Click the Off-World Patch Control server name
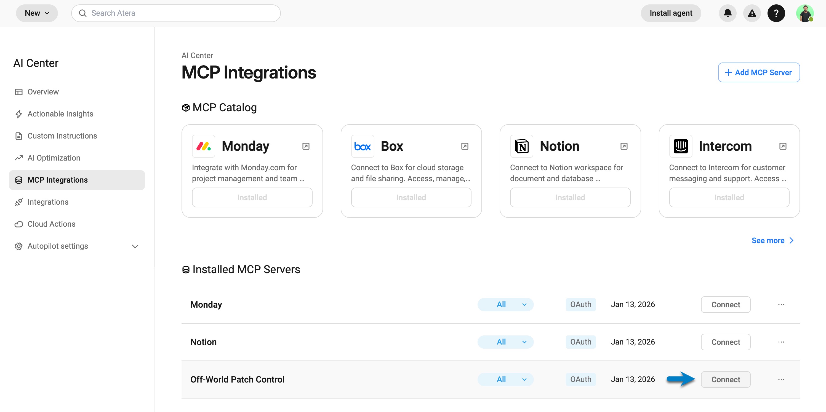The image size is (826, 412). 237,379
